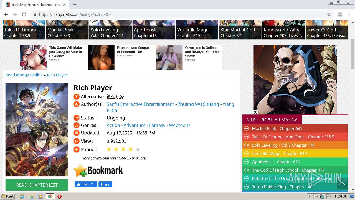355x200 pixels.
Task: Open a new browser tab with plus icon
Action: [75, 5]
